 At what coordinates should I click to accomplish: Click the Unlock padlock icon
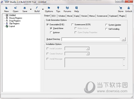tap(129, 9)
